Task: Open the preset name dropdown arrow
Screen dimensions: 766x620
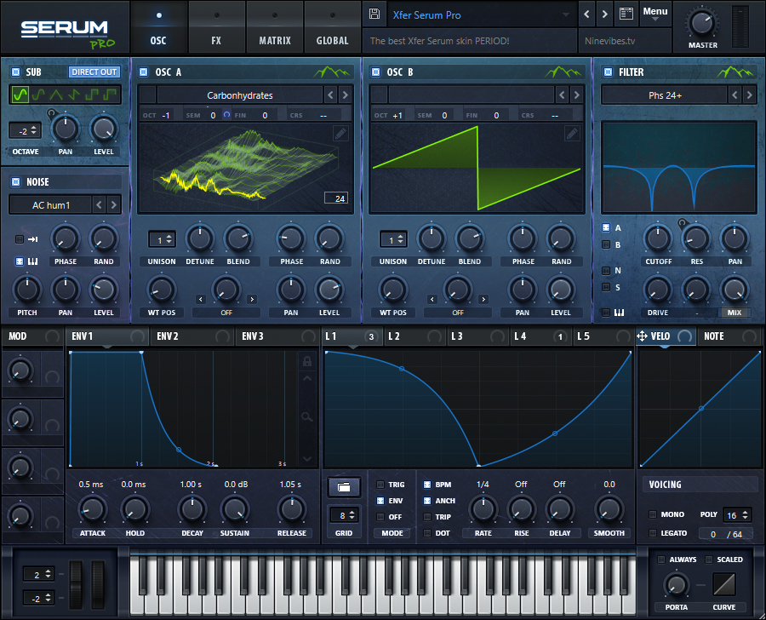Action: coord(566,14)
